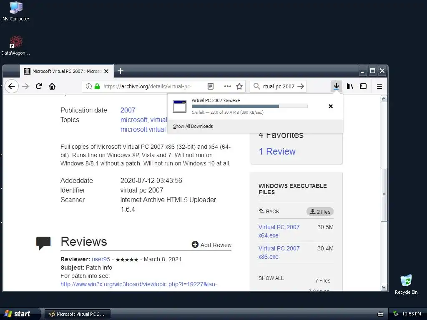Click the page scrollbar down arrow

[384, 287]
